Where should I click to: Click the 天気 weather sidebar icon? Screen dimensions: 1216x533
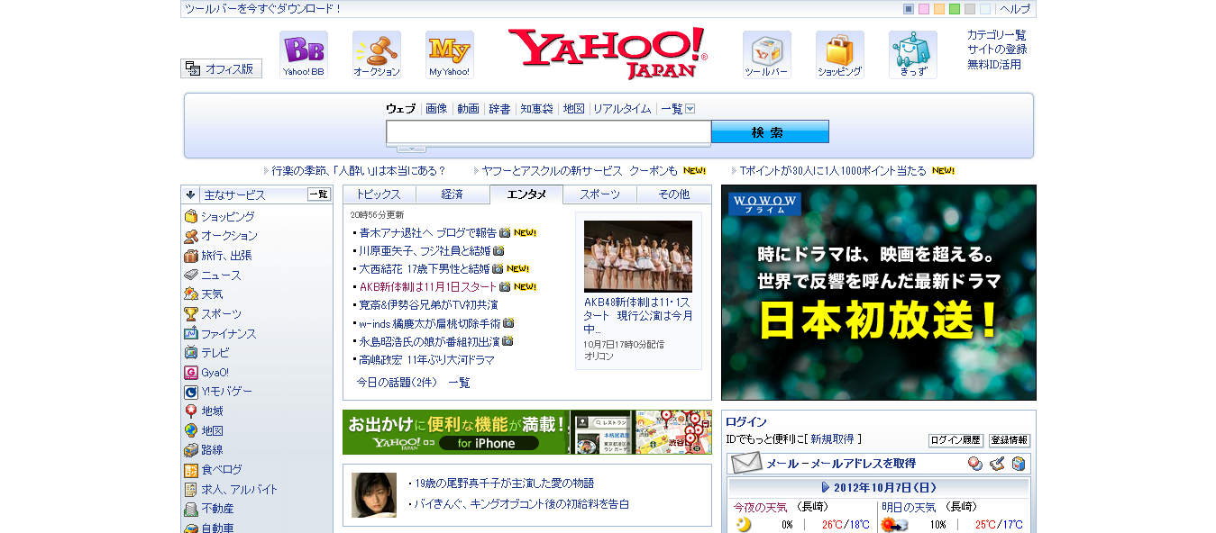[x=191, y=294]
